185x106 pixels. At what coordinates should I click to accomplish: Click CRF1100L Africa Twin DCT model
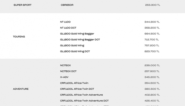point(77,89)
